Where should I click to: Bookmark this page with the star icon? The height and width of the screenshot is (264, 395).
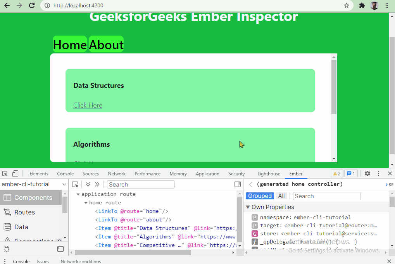347,5
